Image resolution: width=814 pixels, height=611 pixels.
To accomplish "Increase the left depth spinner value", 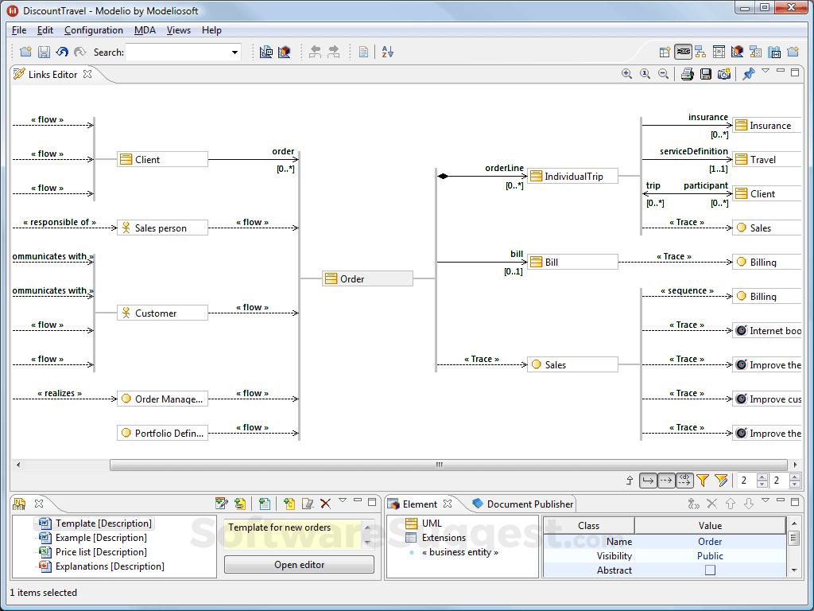I will coord(762,477).
